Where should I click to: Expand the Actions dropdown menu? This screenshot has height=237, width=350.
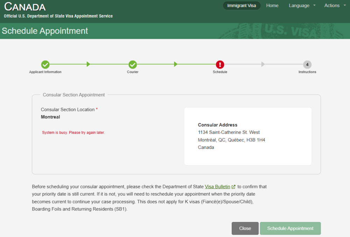335,6
